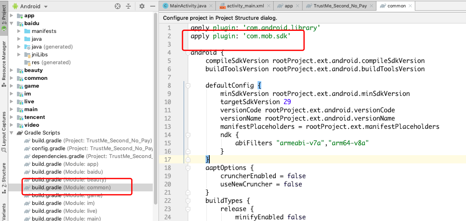This screenshot has width=466, height=221.
Task: Click the scroll-from-source target icon
Action: (118, 6)
